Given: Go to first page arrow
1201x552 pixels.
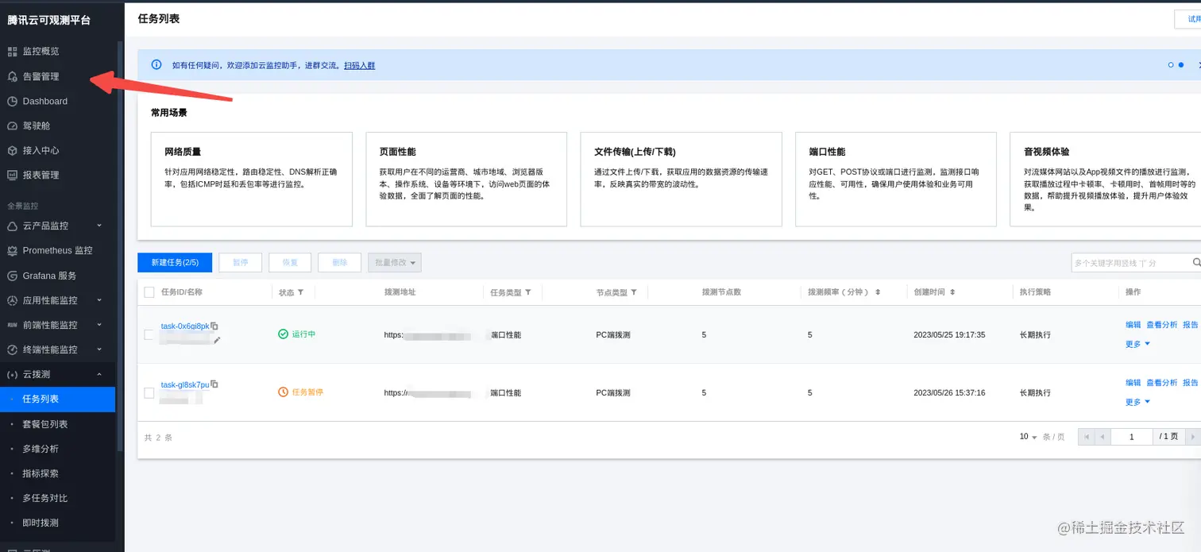Looking at the screenshot, I should click(1086, 437).
